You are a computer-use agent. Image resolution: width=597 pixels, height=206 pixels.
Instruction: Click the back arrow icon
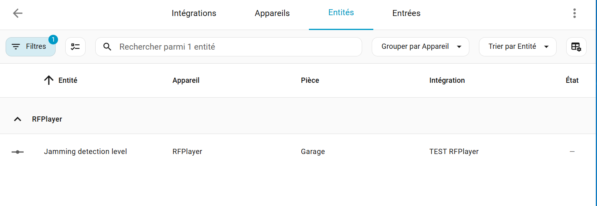click(x=18, y=13)
